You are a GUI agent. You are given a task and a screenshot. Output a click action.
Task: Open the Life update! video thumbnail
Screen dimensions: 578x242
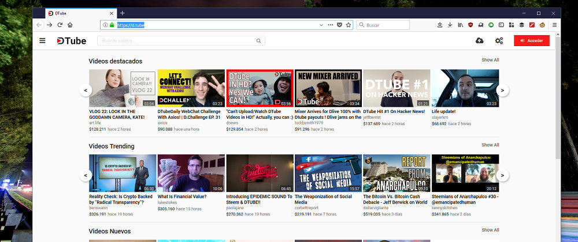click(x=465, y=88)
